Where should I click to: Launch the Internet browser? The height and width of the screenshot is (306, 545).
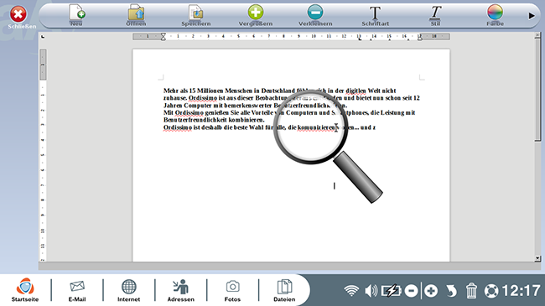coord(128,290)
